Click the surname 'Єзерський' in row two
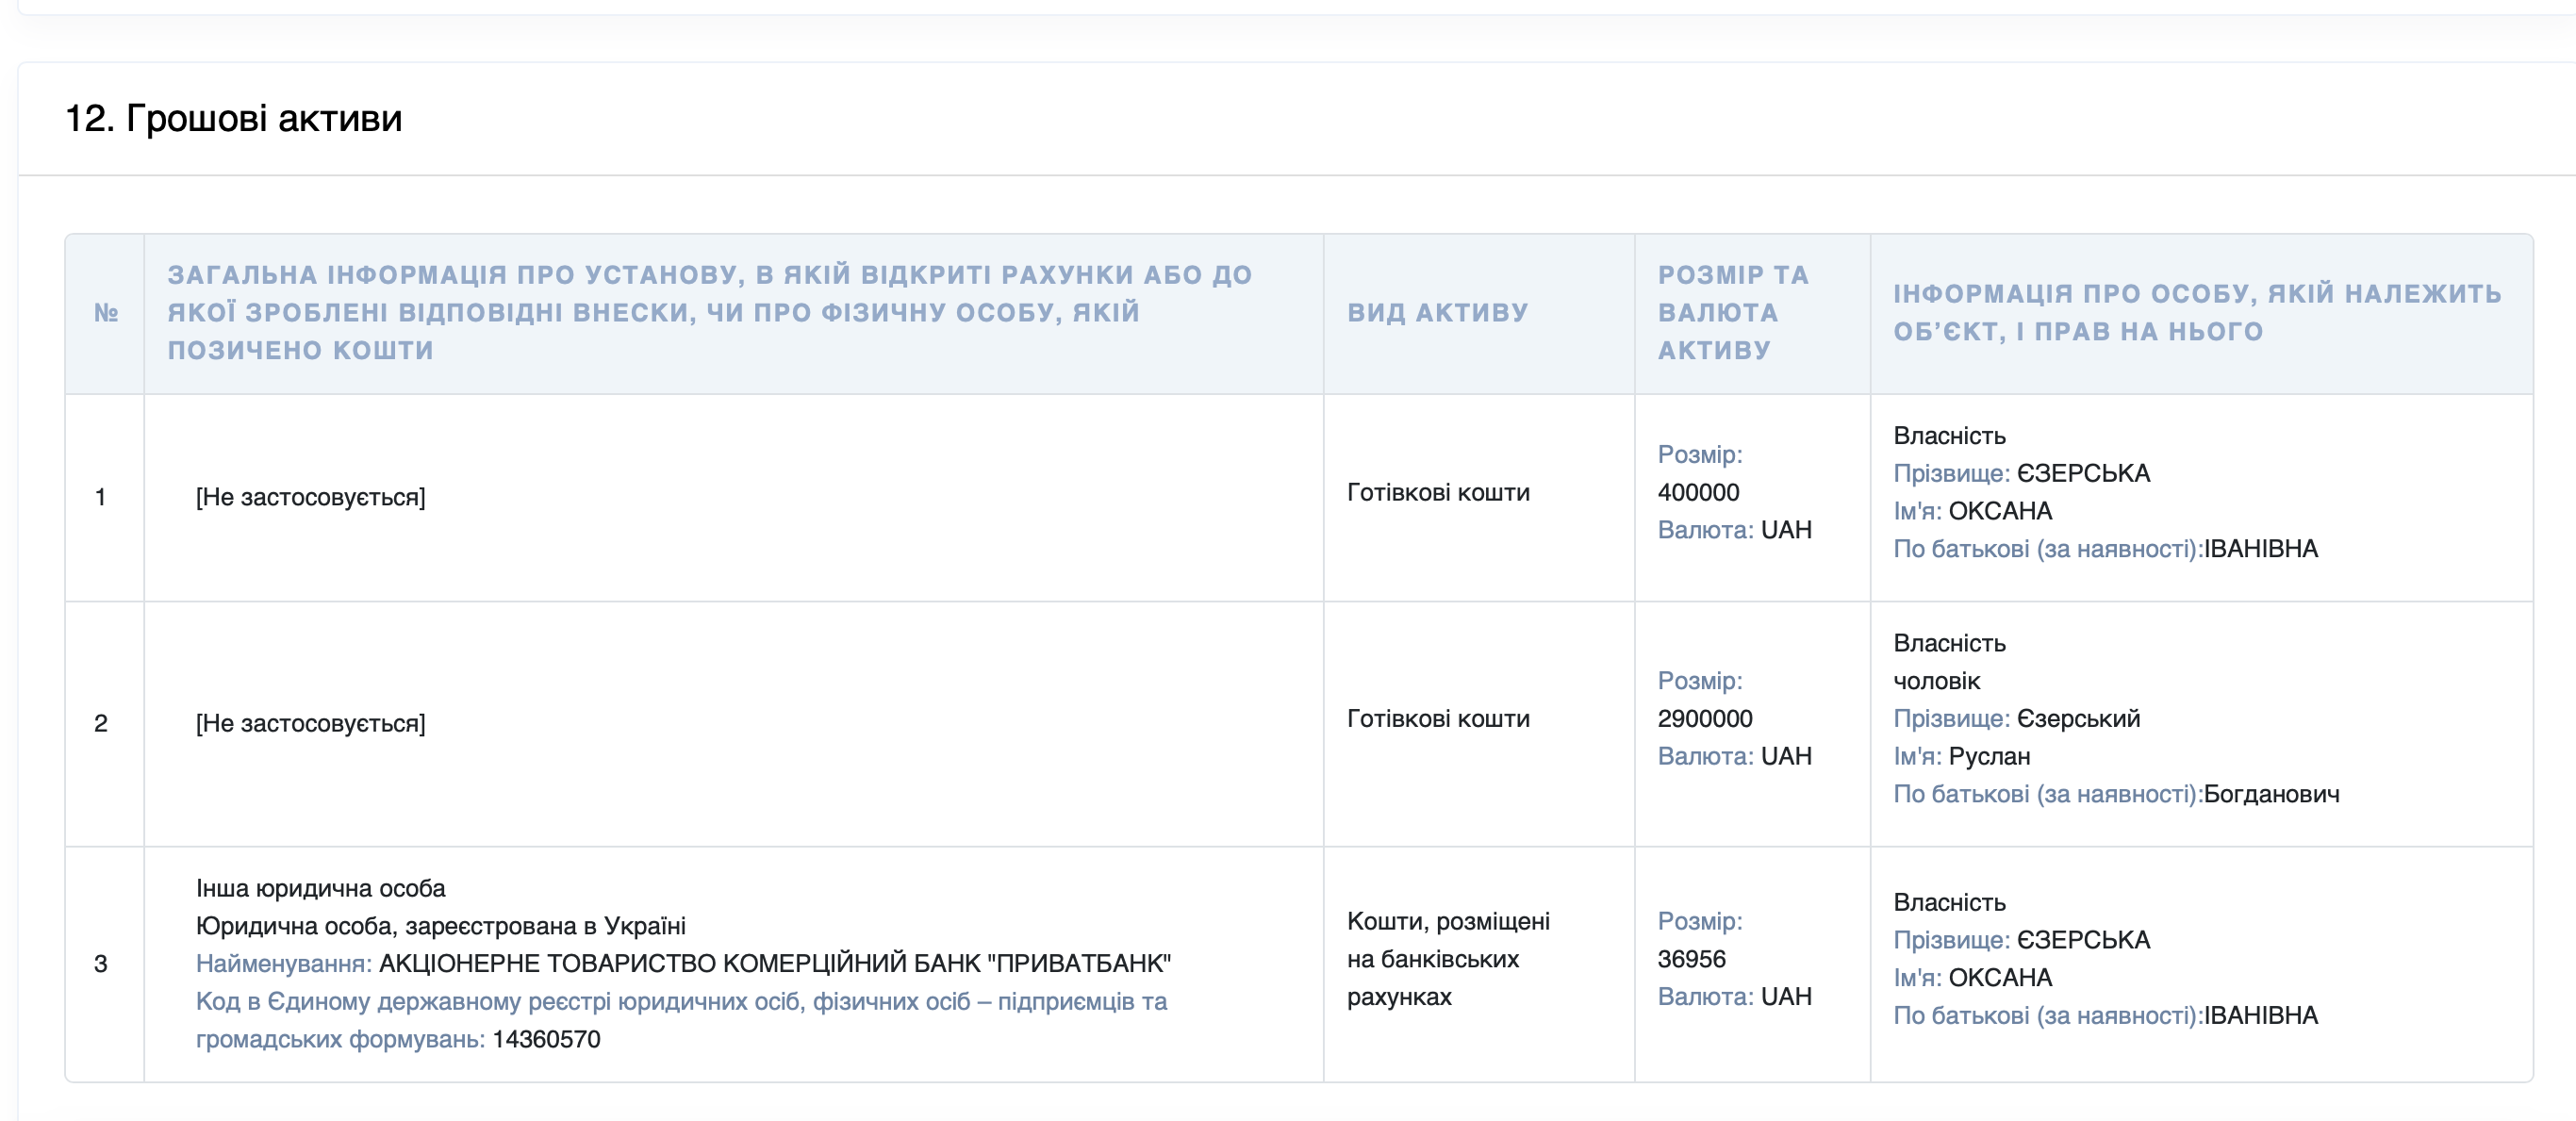The width and height of the screenshot is (2576, 1121). 2078,718
